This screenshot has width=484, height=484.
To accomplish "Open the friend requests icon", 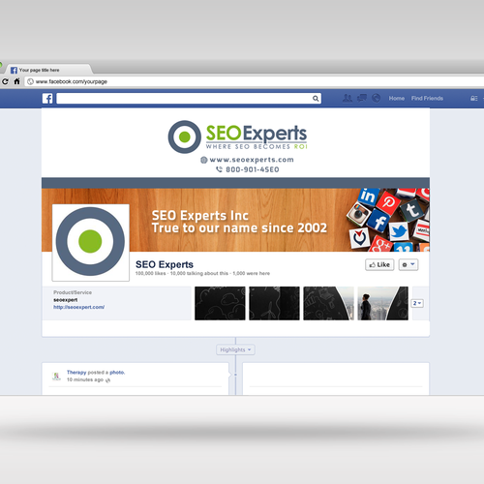I will (348, 98).
